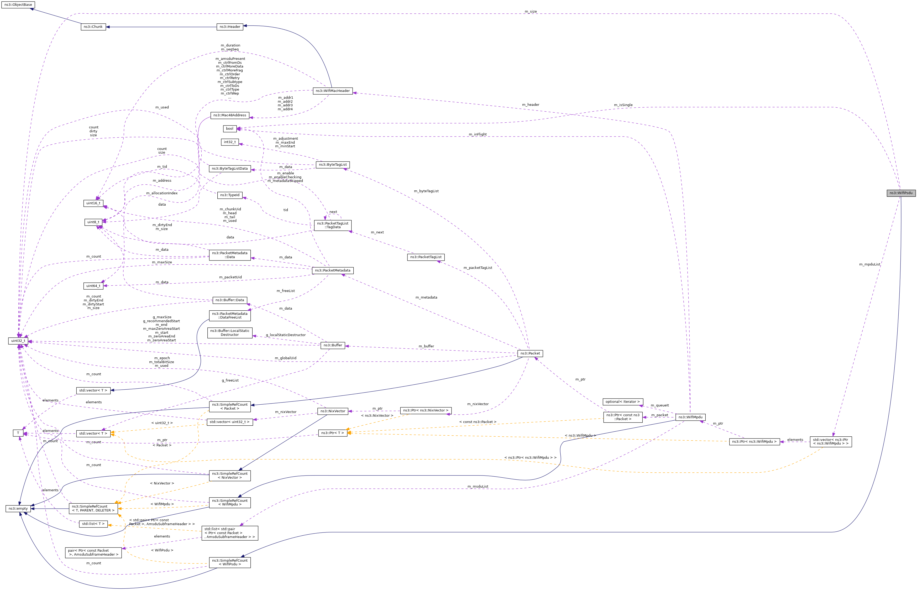
Task: Open std::vector< ns3::Ptr< ns3::WifiMpdu > > node
Action: pos(831,442)
